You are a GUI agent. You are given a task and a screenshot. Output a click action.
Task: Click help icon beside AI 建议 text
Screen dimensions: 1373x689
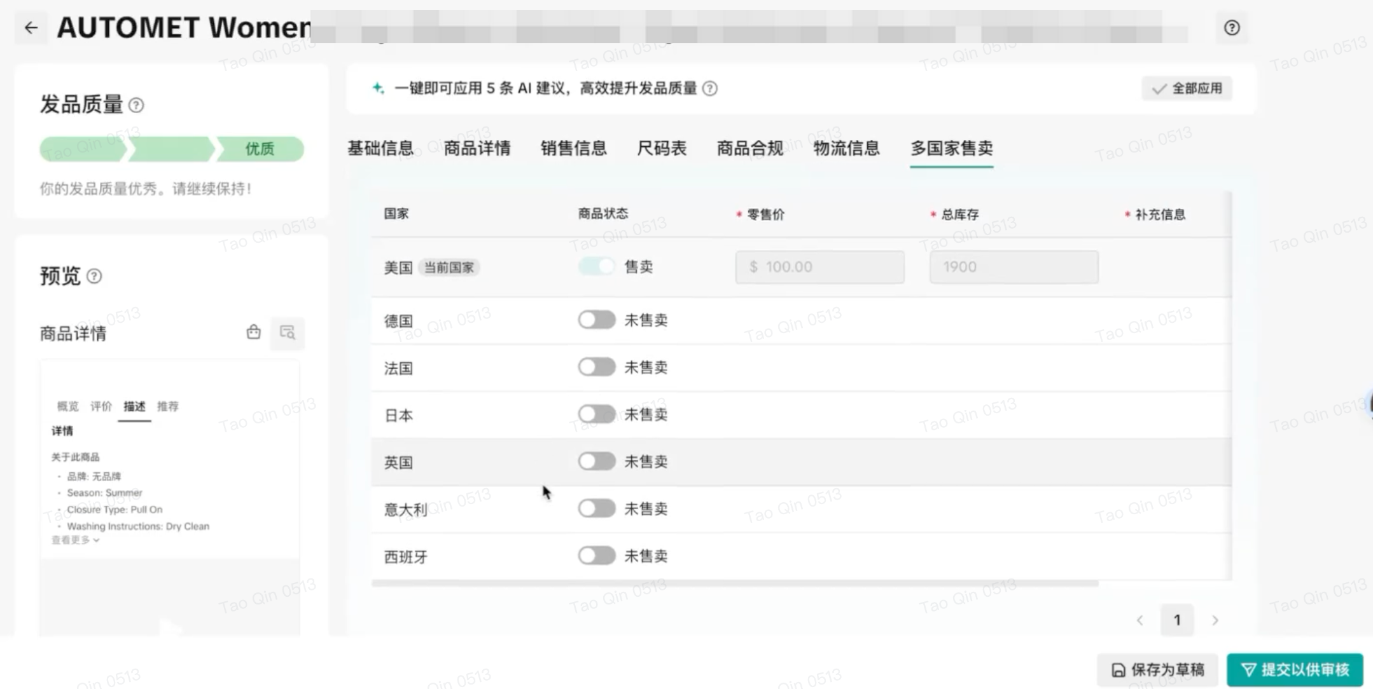(x=710, y=88)
